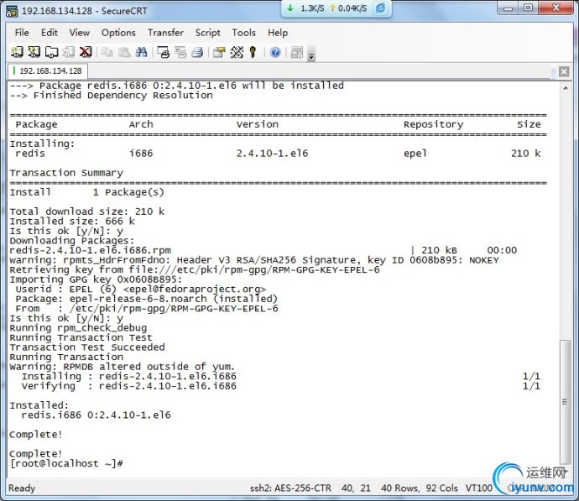The image size is (579, 501).
Task: Select the 192.168.134.128 session tab
Action: click(x=48, y=70)
